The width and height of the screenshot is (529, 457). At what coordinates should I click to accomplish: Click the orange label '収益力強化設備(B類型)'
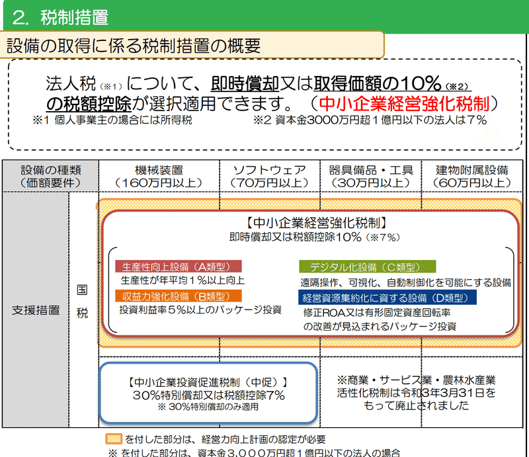coord(179,296)
